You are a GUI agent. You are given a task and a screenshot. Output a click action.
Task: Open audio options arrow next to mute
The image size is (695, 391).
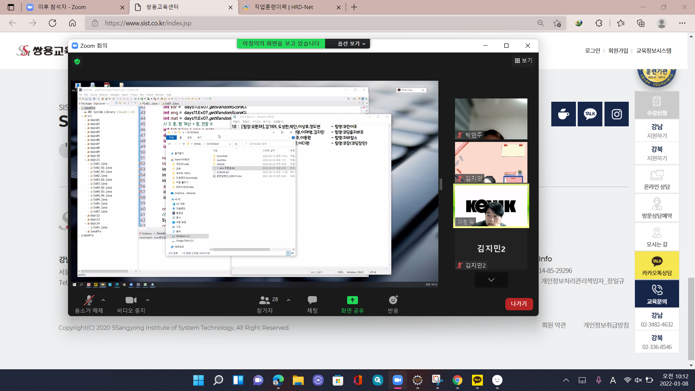[103, 300]
